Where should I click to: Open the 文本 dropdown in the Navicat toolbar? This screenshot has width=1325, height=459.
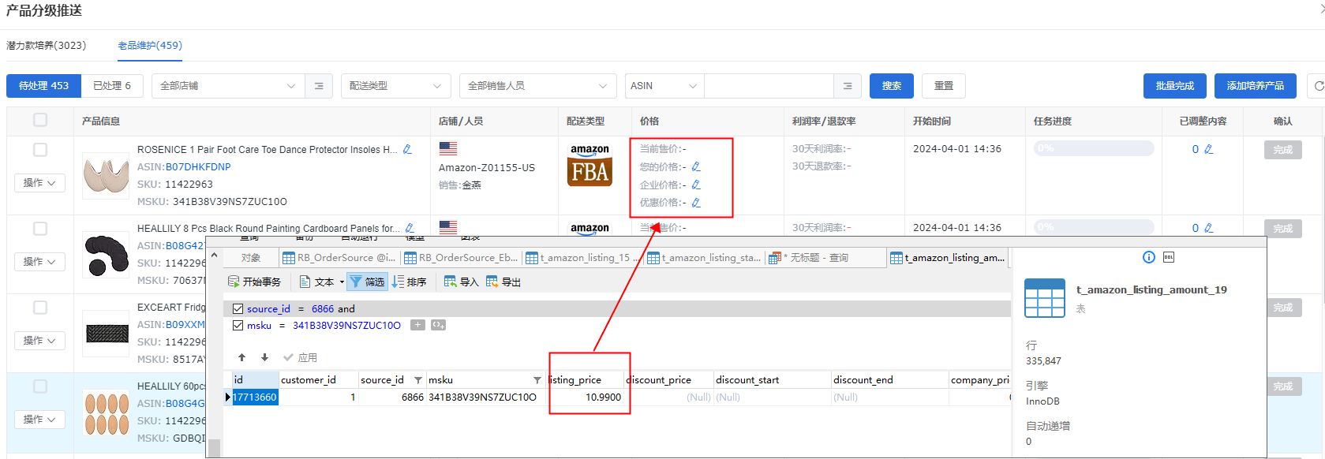pos(322,282)
